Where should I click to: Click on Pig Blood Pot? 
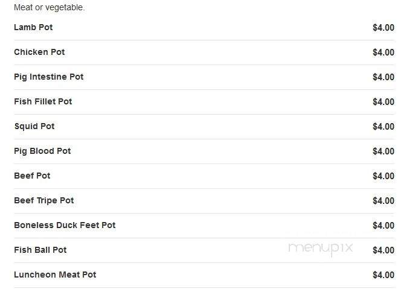coord(42,151)
